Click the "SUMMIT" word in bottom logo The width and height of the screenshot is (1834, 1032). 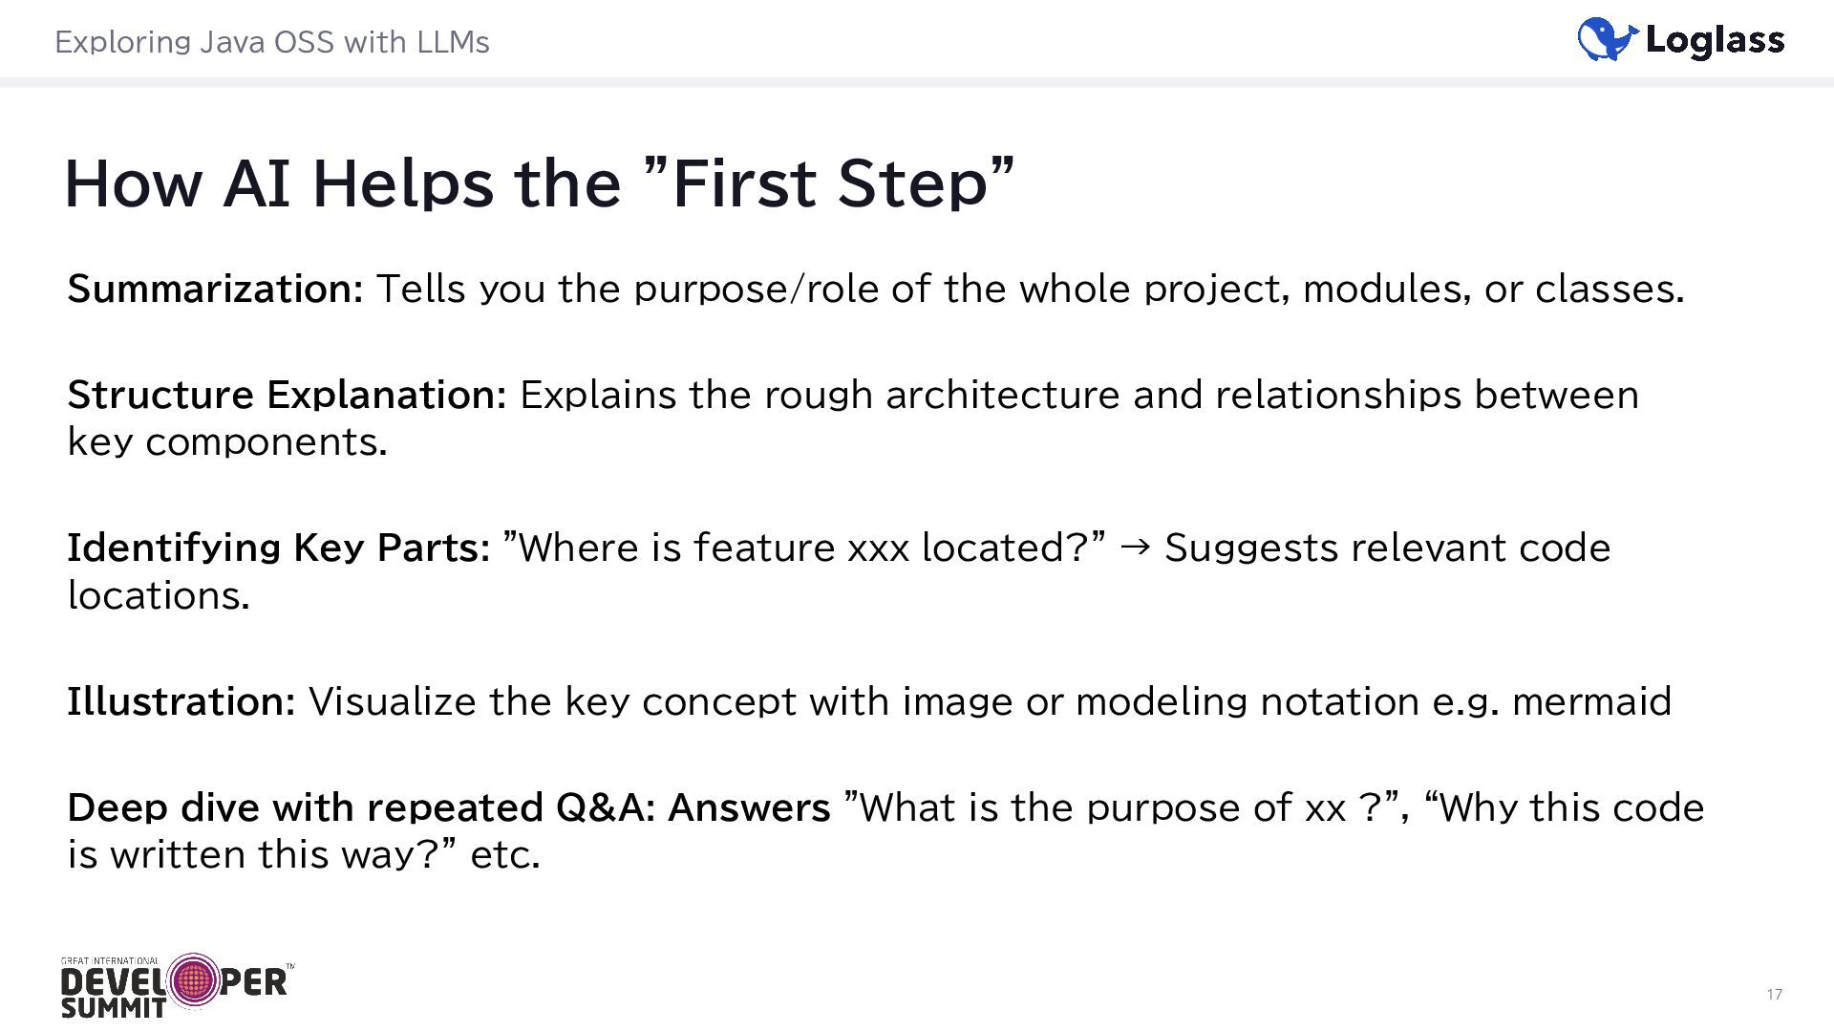tap(114, 1008)
